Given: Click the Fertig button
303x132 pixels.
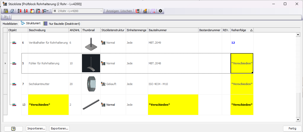Looking at the screenshot, I should [292, 128].
